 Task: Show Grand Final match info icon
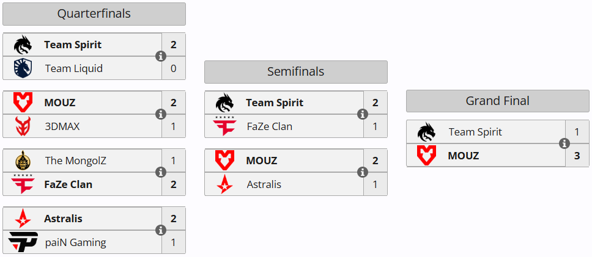tap(564, 143)
